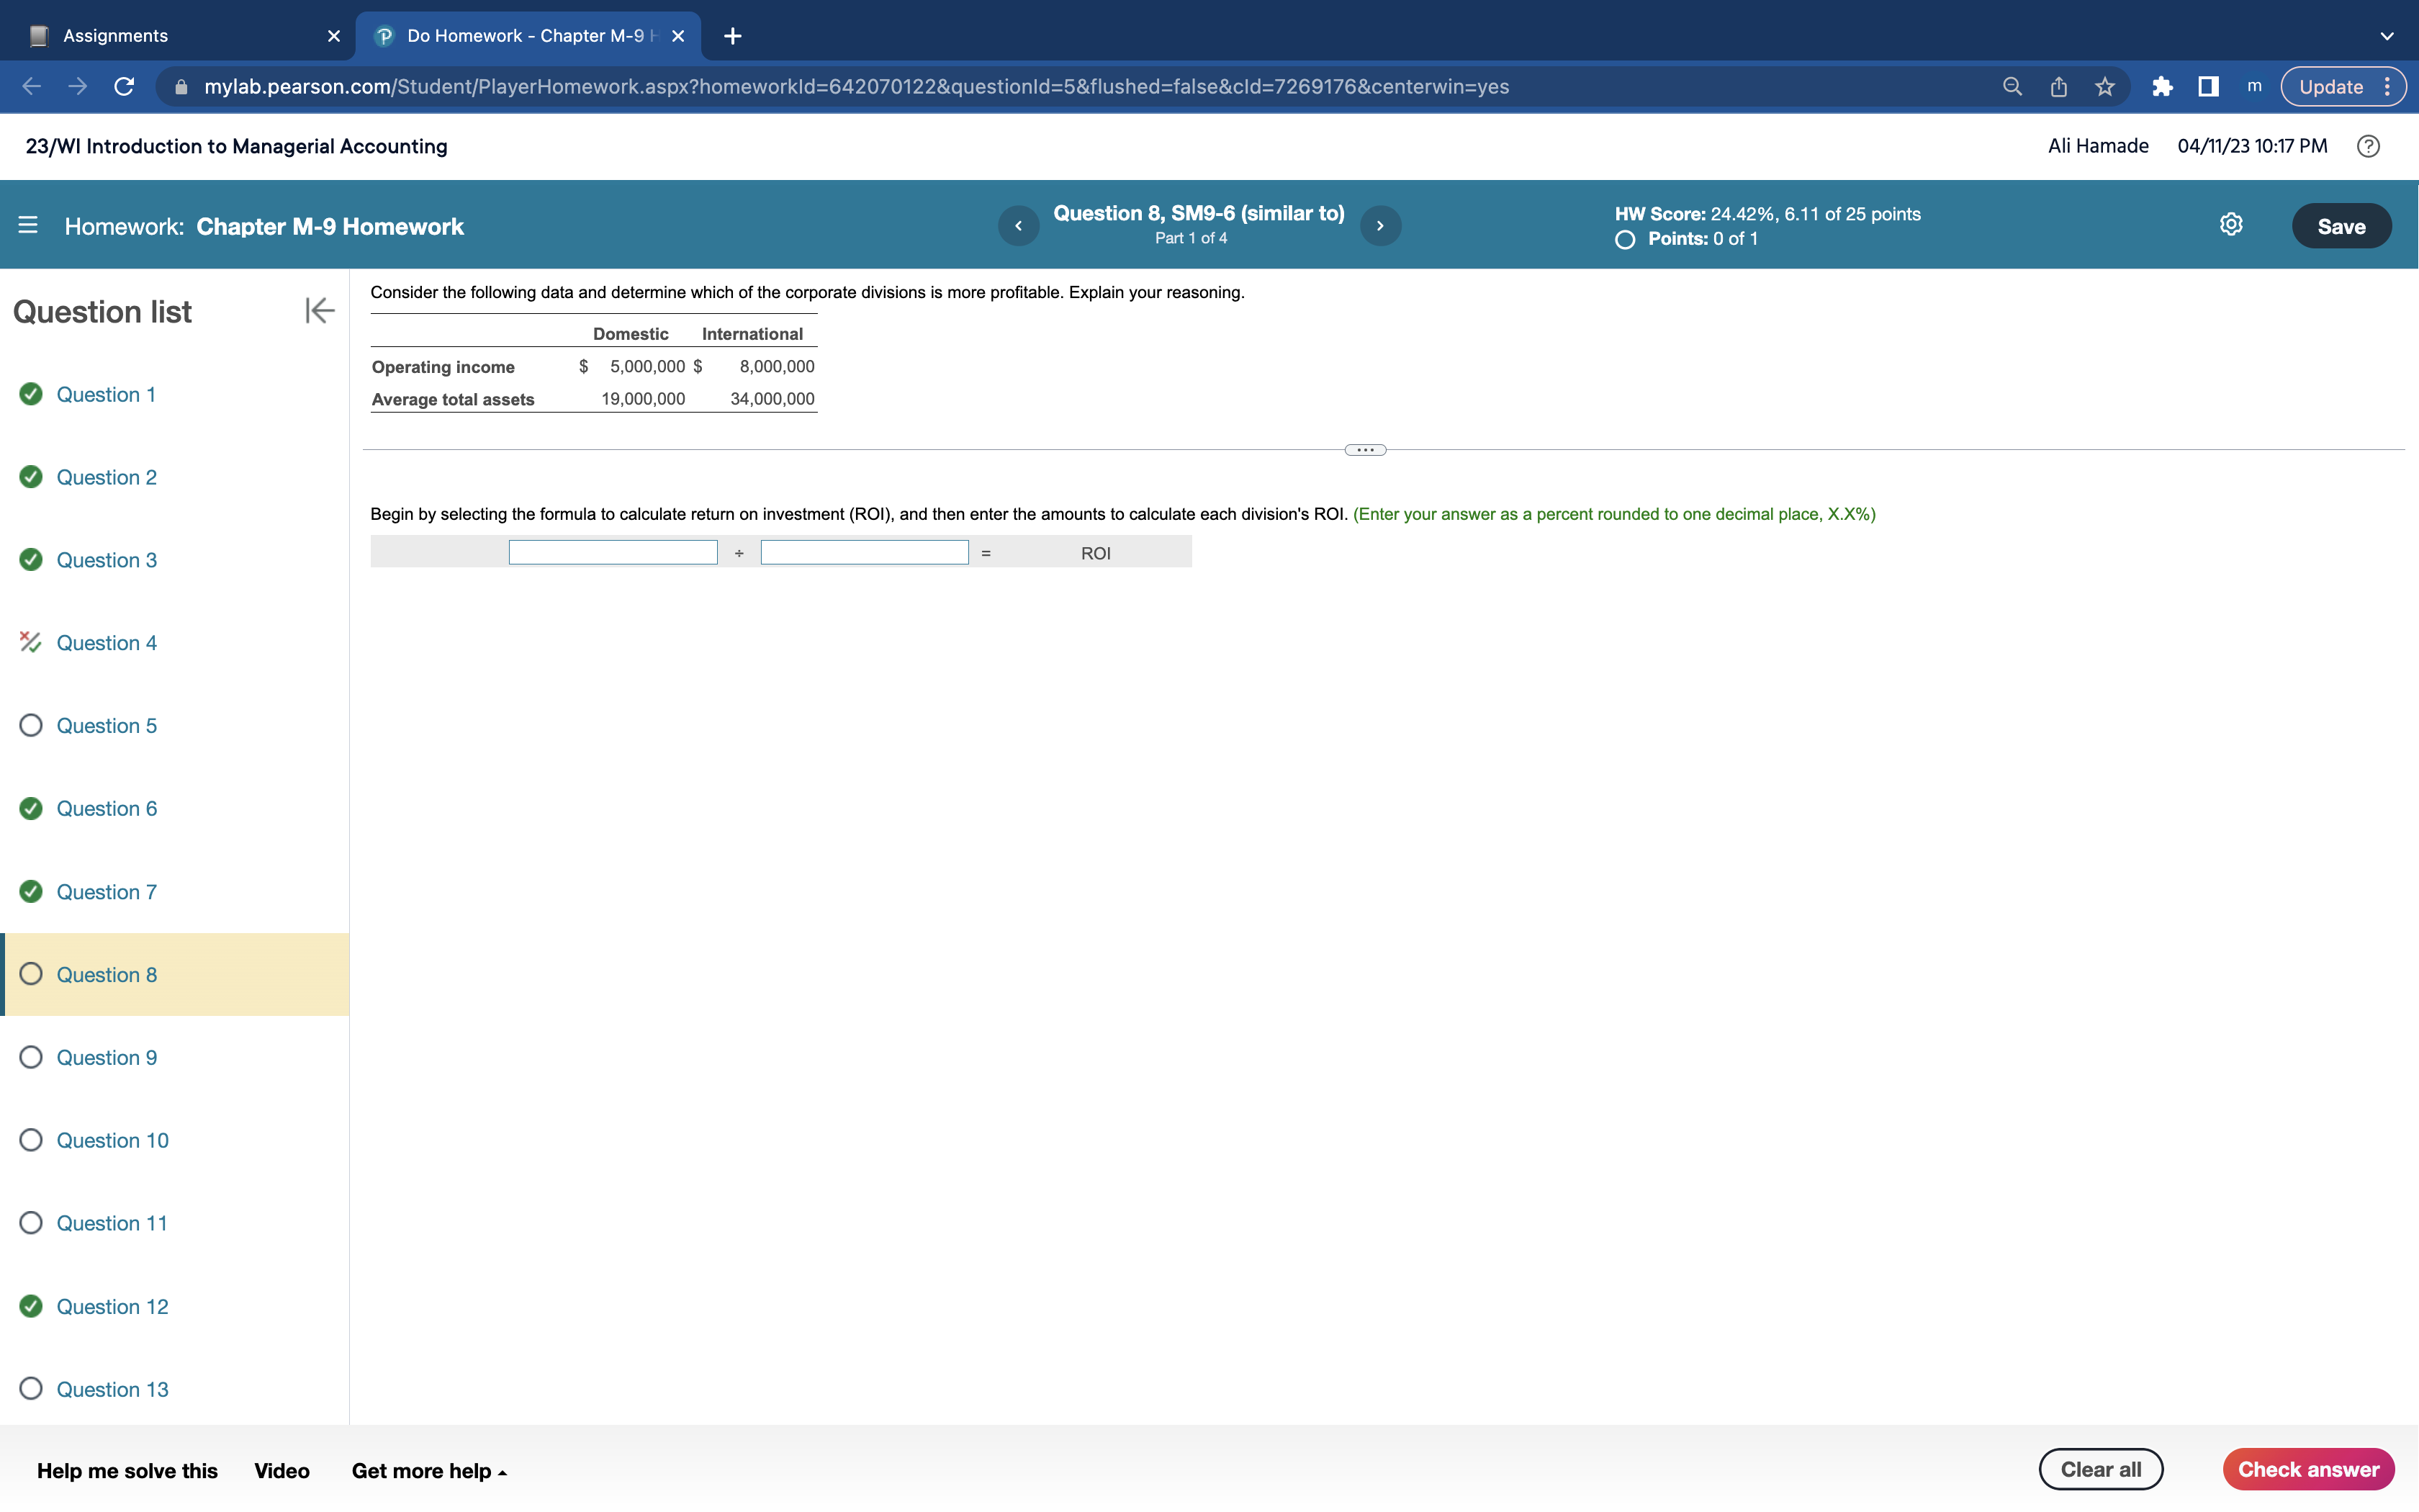Go to the previous question arrow
The width and height of the screenshot is (2419, 1512).
click(1017, 226)
